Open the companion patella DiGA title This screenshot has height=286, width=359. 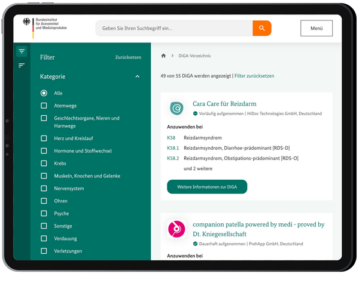click(258, 229)
